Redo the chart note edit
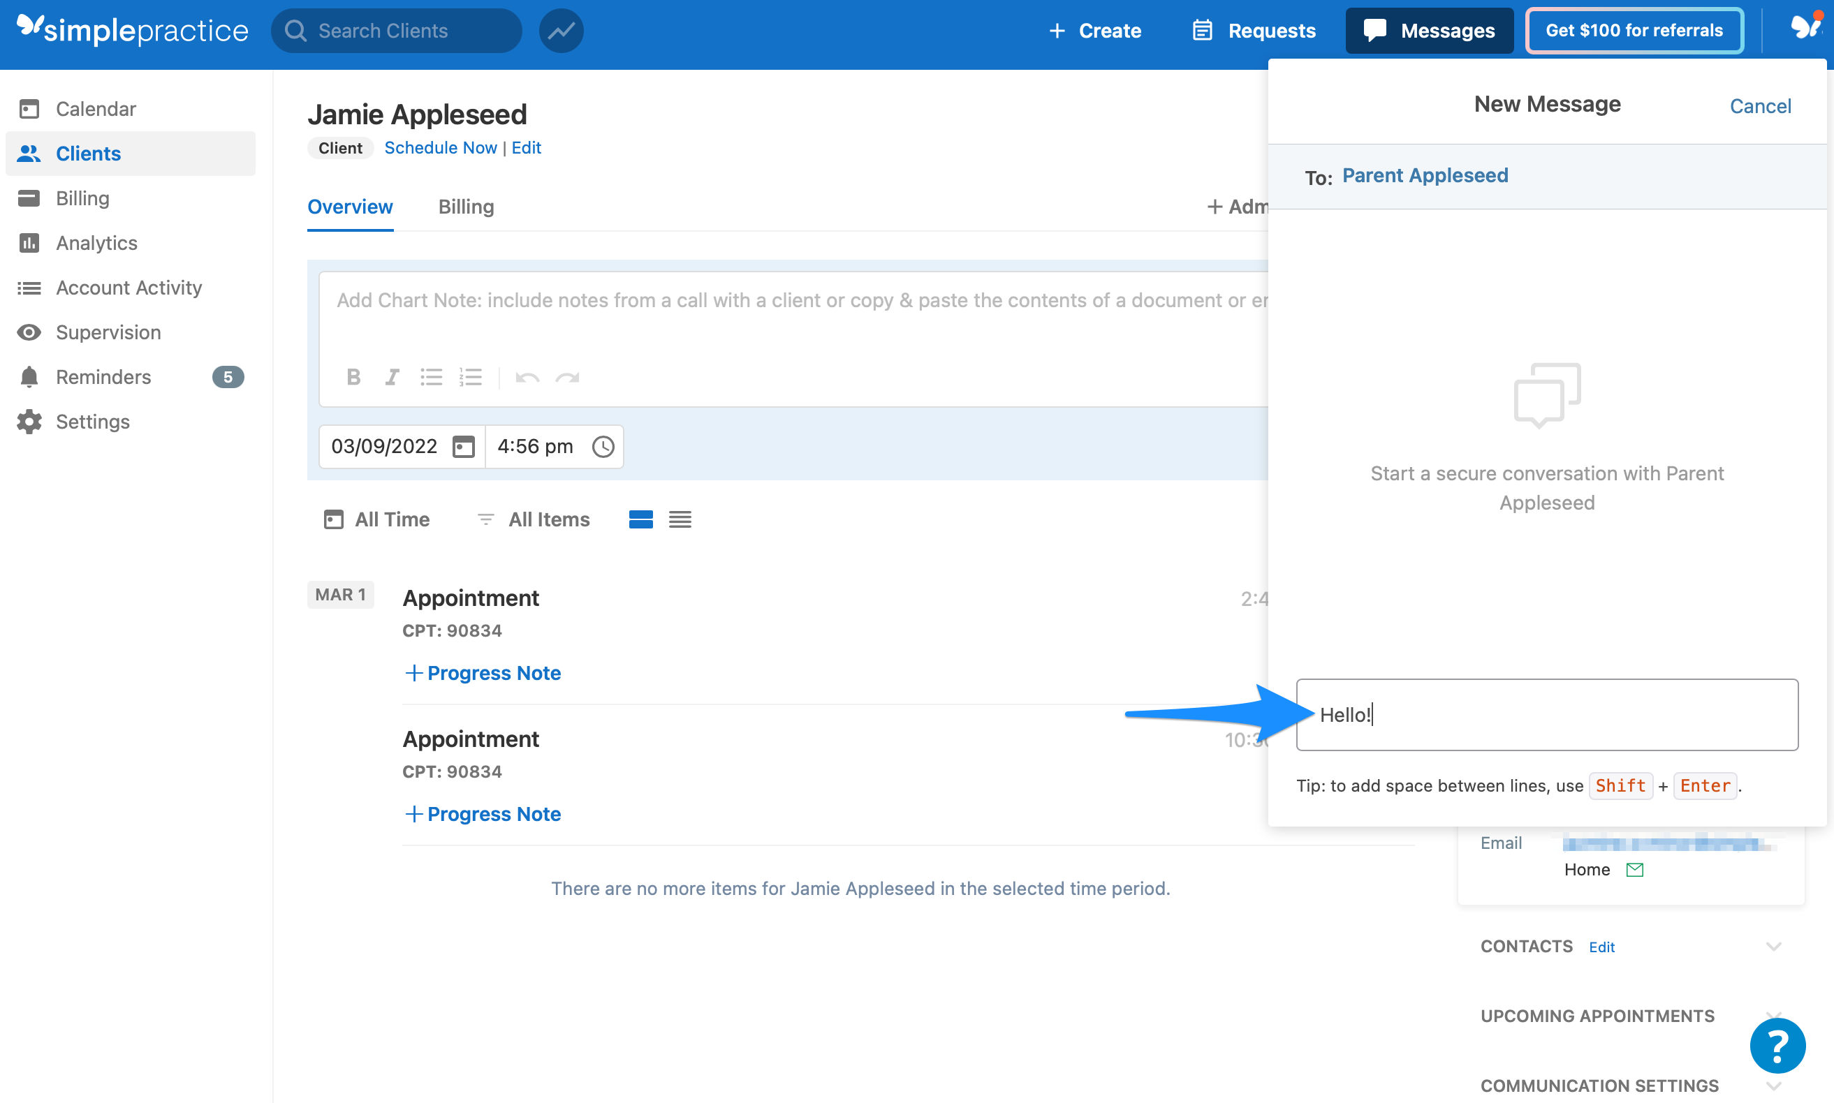Viewport: 1834px width, 1103px height. [567, 378]
